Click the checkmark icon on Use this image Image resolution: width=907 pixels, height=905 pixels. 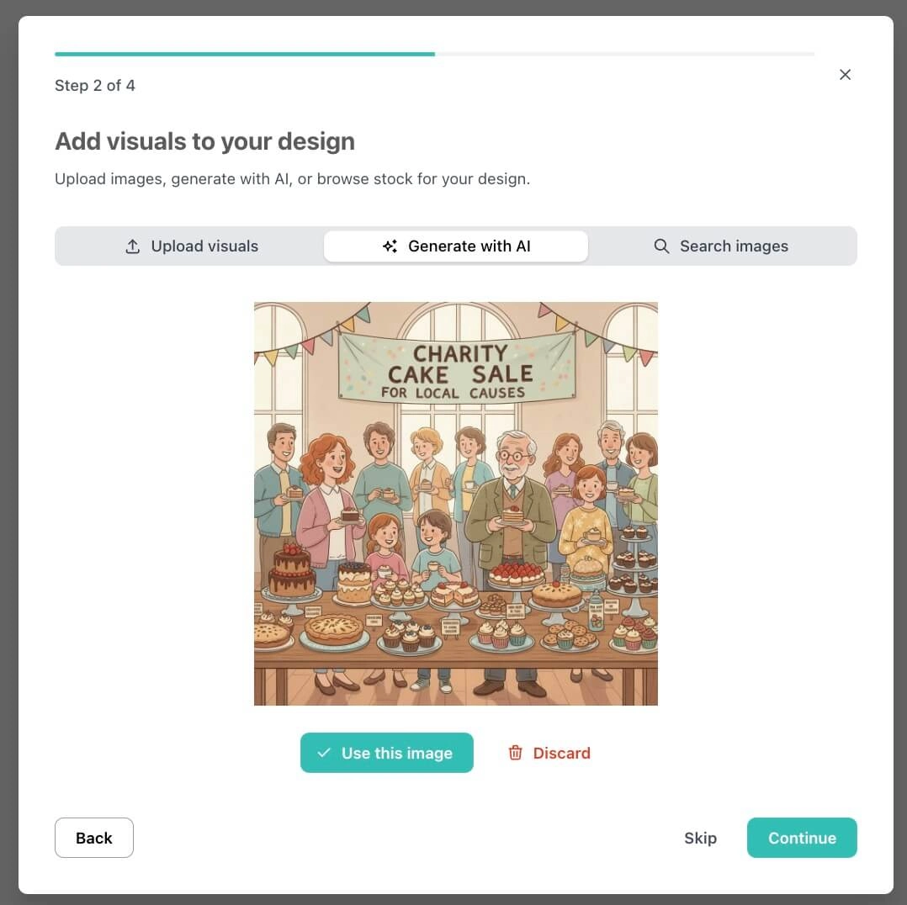coord(324,752)
